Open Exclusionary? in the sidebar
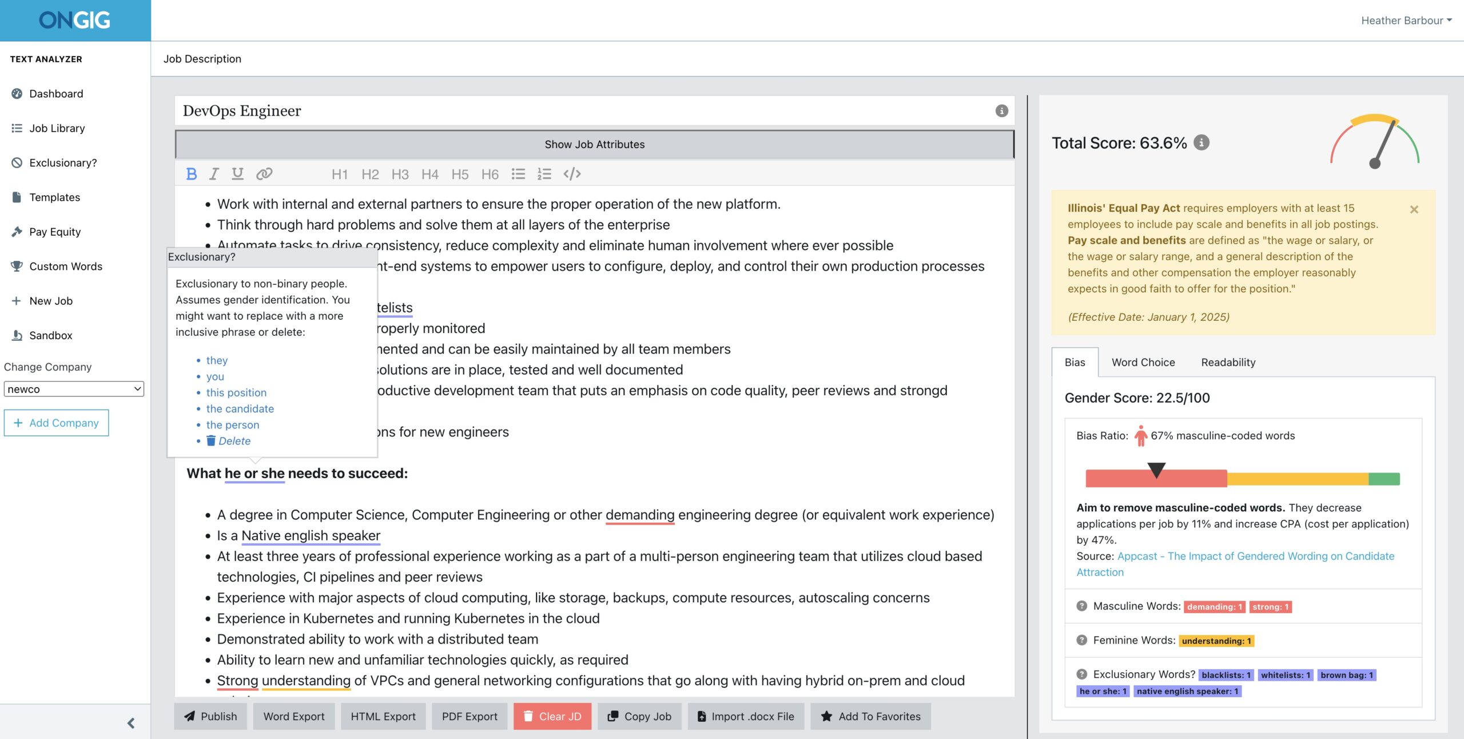Image resolution: width=1464 pixels, height=739 pixels. pyautogui.click(x=63, y=163)
